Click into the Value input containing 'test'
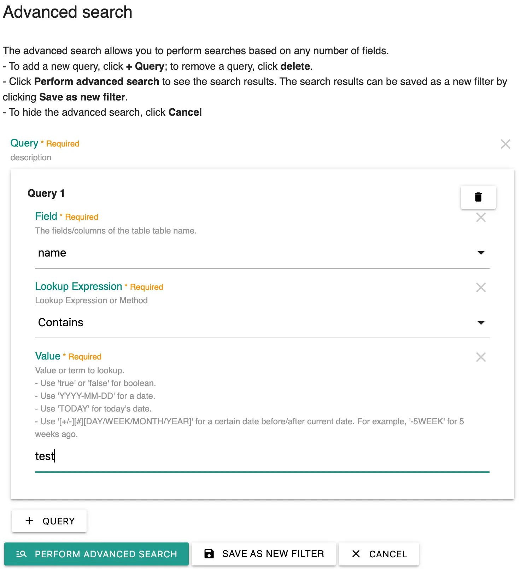521x569 pixels. click(x=262, y=456)
